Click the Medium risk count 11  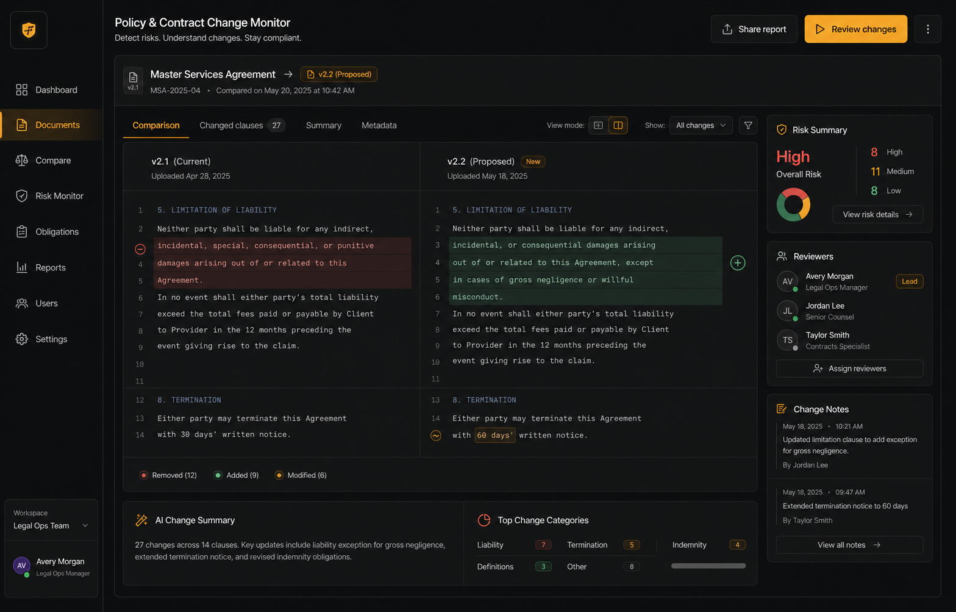[876, 171]
